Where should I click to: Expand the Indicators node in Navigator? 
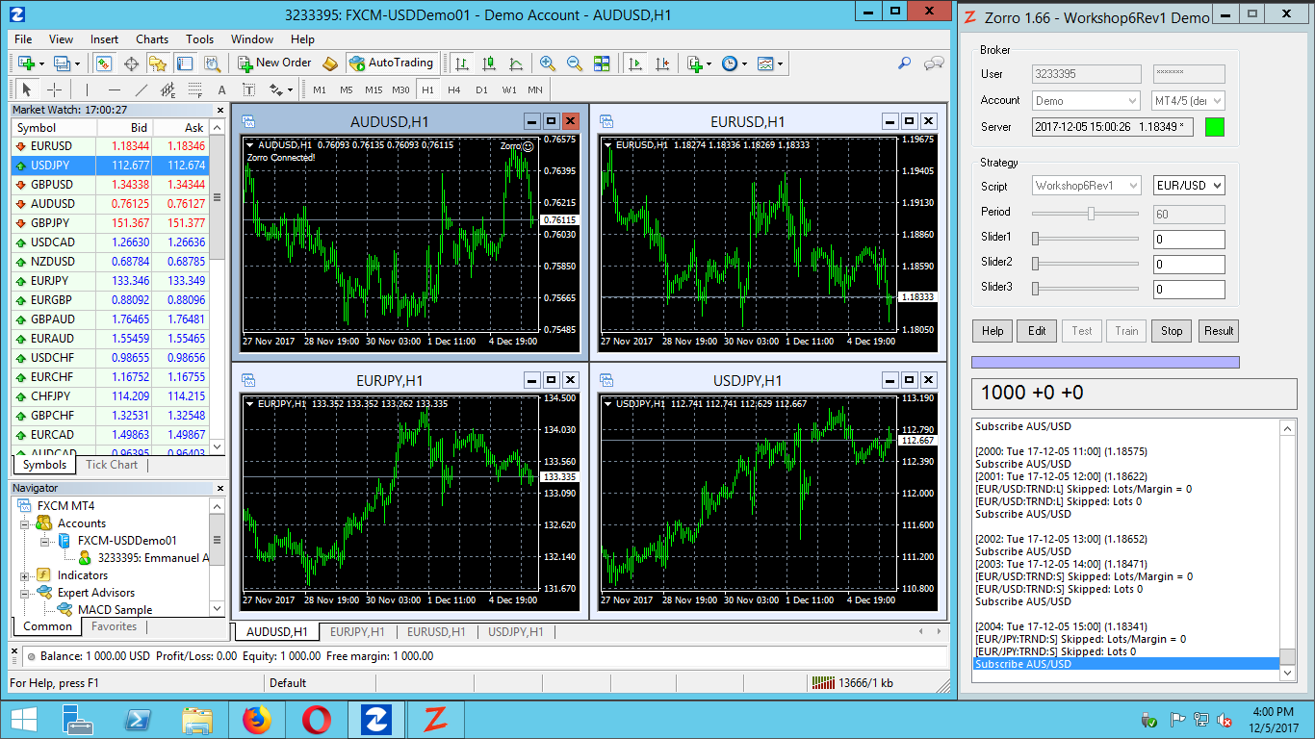(25, 575)
